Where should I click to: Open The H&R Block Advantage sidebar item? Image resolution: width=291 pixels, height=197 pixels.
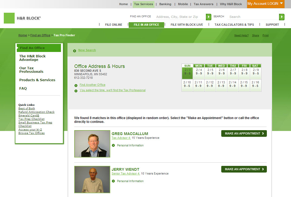pyautogui.click(x=32, y=58)
